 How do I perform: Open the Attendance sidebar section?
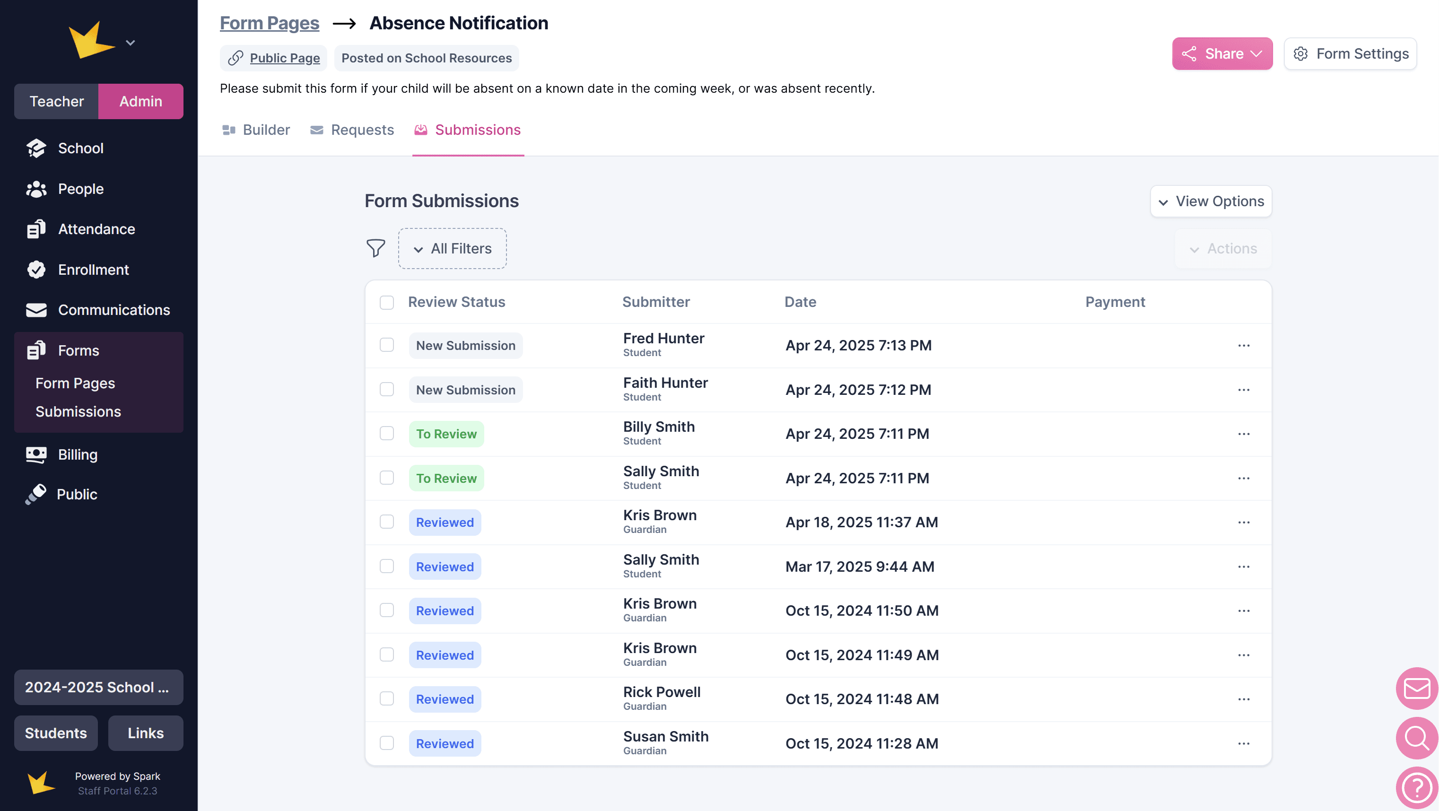[96, 229]
